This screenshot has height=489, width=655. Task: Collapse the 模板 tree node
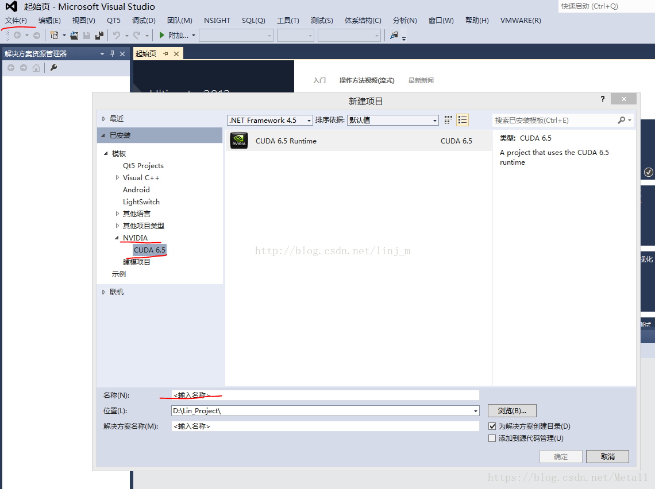point(106,154)
